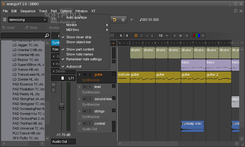Click the previous marker left arrow
The width and height of the screenshot is (245, 147).
pos(175,36)
